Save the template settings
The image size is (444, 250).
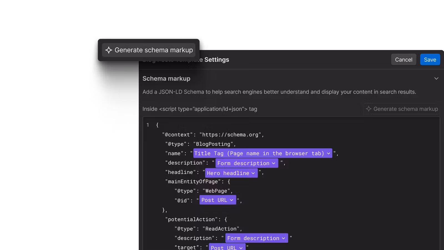pyautogui.click(x=430, y=60)
